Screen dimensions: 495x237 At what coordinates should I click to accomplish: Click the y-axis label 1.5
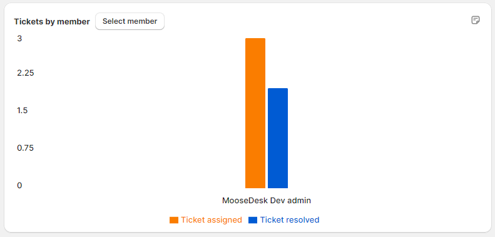click(23, 111)
